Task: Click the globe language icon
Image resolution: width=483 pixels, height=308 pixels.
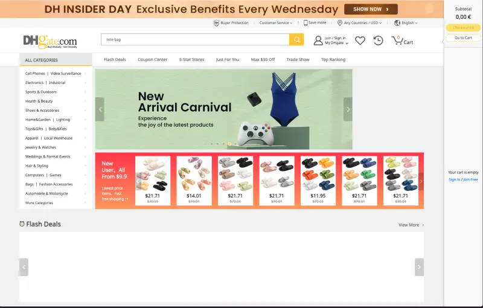Action: (397, 23)
